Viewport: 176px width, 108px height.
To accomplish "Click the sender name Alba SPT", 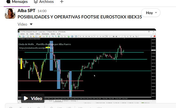I will pyautogui.click(x=26, y=11).
